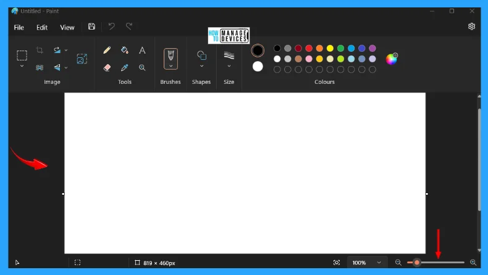Viewport: 488px width, 275px height.
Task: Pick the orange colour swatch
Action: [x=319, y=48]
